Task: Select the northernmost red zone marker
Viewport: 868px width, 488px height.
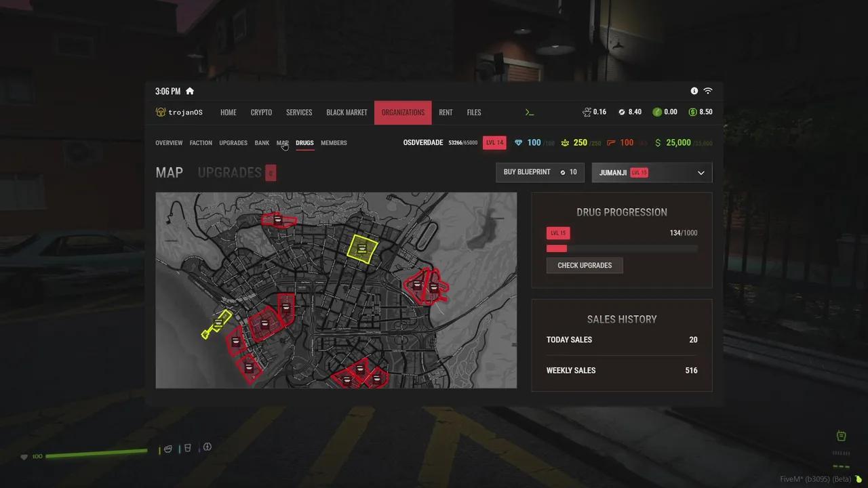Action: point(278,220)
